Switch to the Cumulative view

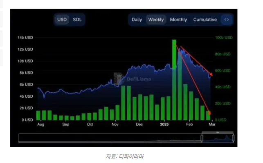[x=205, y=20]
